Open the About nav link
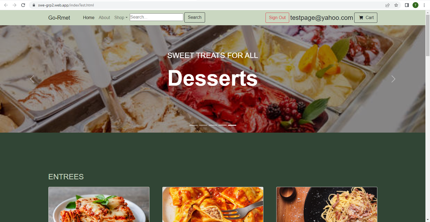 [x=104, y=17]
